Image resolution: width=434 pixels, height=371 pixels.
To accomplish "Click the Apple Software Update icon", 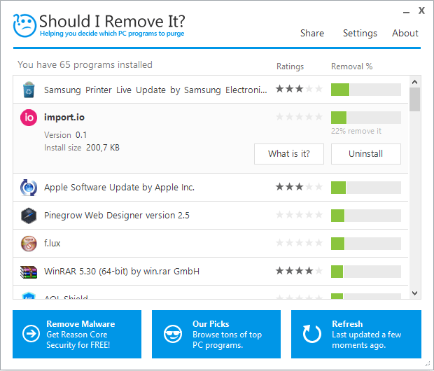I will pyautogui.click(x=29, y=188).
